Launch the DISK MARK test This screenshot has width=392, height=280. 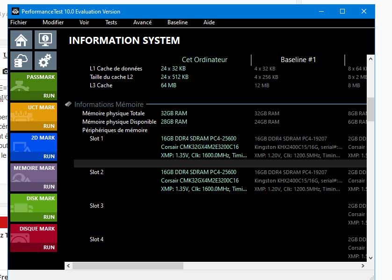click(x=33, y=208)
